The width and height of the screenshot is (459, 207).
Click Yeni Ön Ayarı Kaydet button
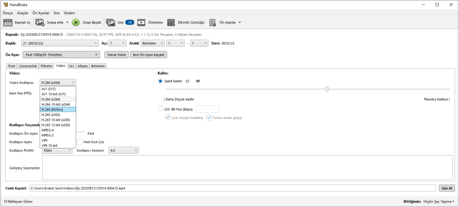click(149, 55)
